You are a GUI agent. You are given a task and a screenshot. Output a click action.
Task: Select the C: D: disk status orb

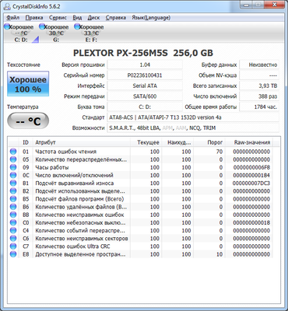click(x=7, y=26)
